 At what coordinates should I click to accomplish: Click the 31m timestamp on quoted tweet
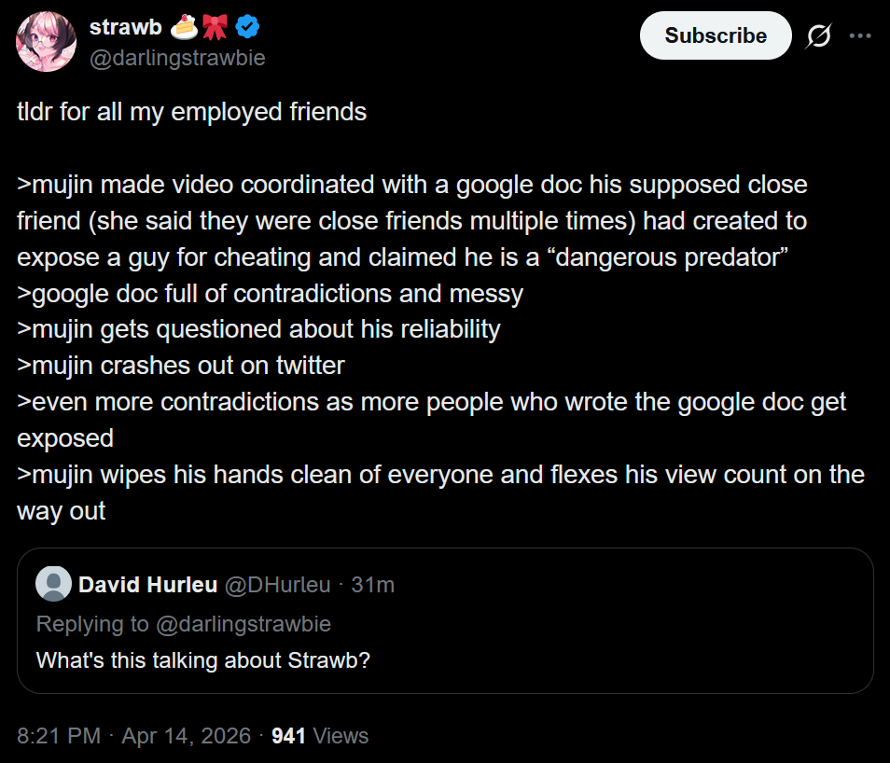coord(373,585)
